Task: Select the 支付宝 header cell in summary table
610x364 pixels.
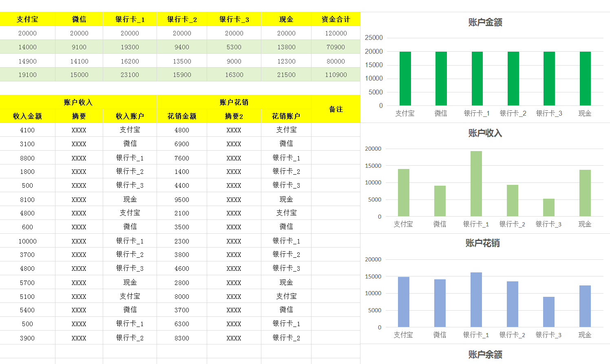Action: point(27,19)
